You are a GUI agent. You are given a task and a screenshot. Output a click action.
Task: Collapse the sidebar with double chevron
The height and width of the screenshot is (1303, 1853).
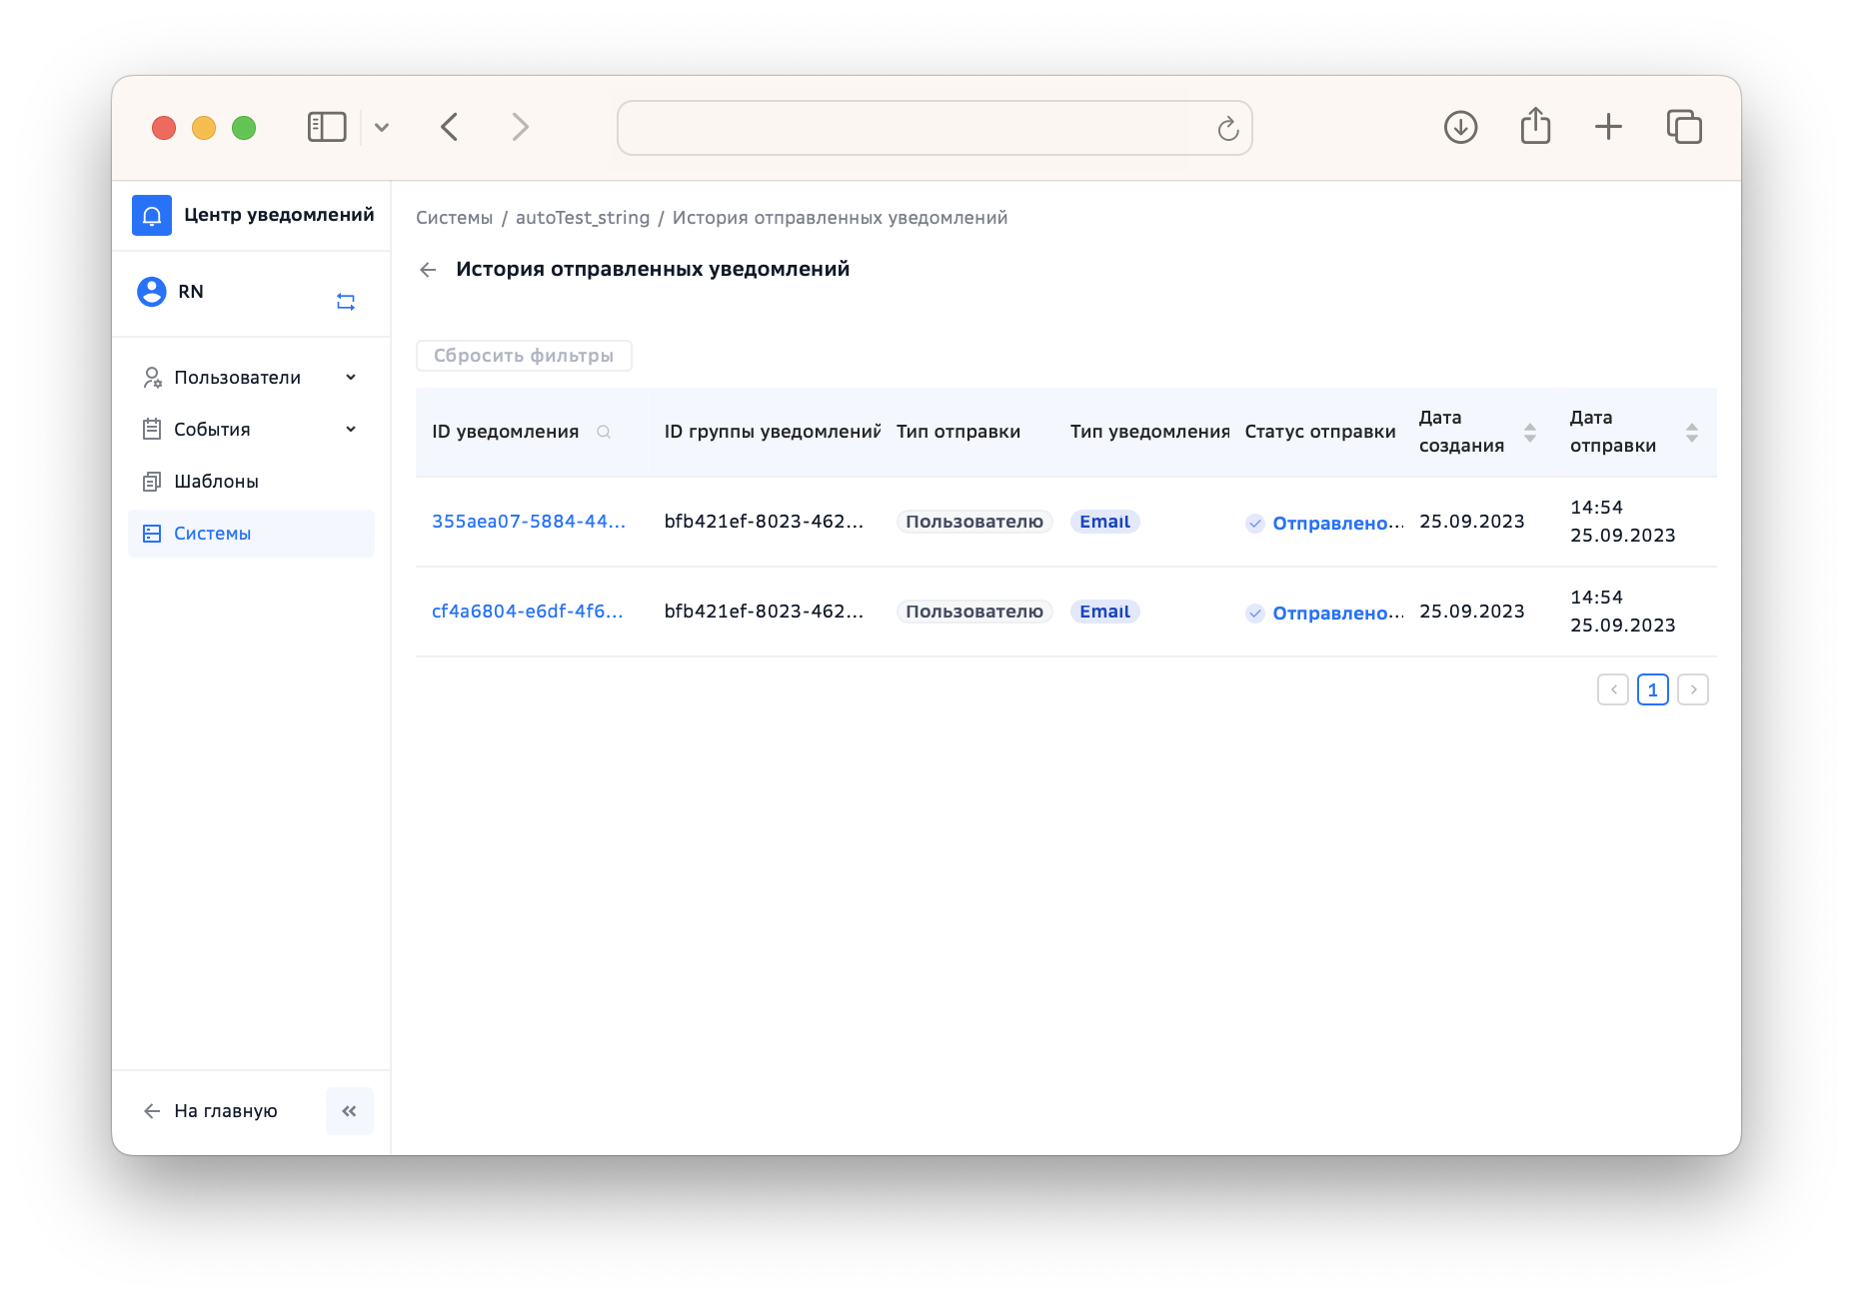350,1111
